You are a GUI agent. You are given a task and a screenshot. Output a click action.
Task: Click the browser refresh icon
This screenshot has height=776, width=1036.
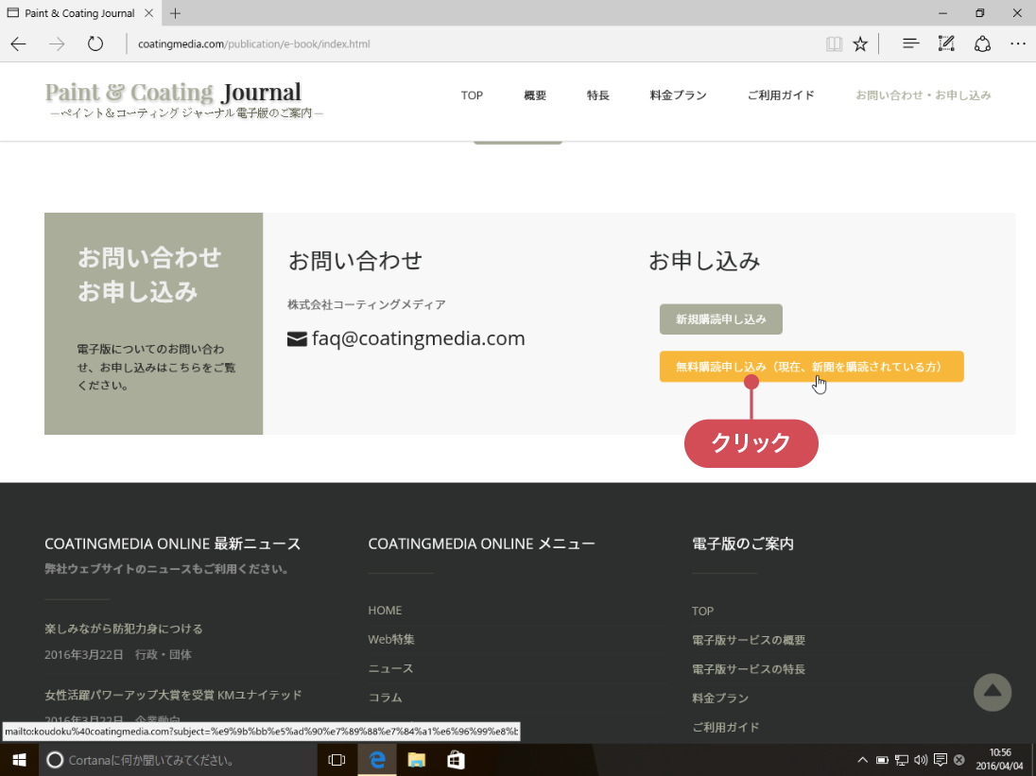(95, 43)
